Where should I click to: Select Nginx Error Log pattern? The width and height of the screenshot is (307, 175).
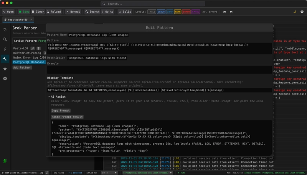pos(30,57)
